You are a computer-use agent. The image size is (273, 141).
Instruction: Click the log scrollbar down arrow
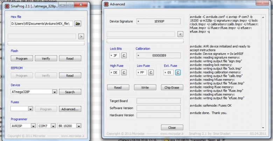pos(263,128)
